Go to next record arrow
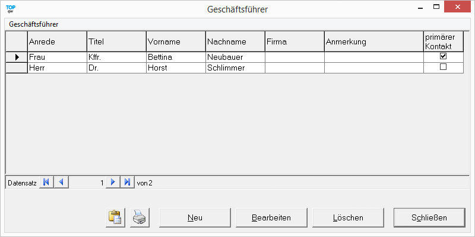Image resolution: width=475 pixels, height=237 pixels. [113, 182]
